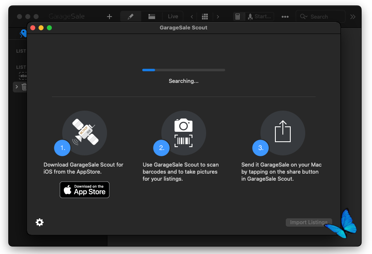Click the camera and barcode scan icon

tap(184, 133)
